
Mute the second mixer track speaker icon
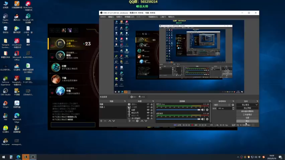pos(203,119)
